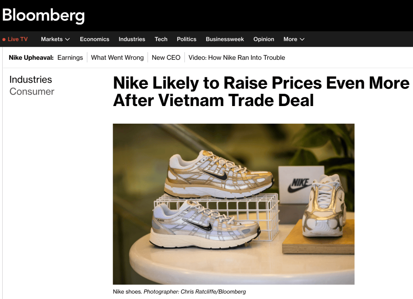Click Consumer category link
Screen dimensions: 413x299
click(32, 91)
